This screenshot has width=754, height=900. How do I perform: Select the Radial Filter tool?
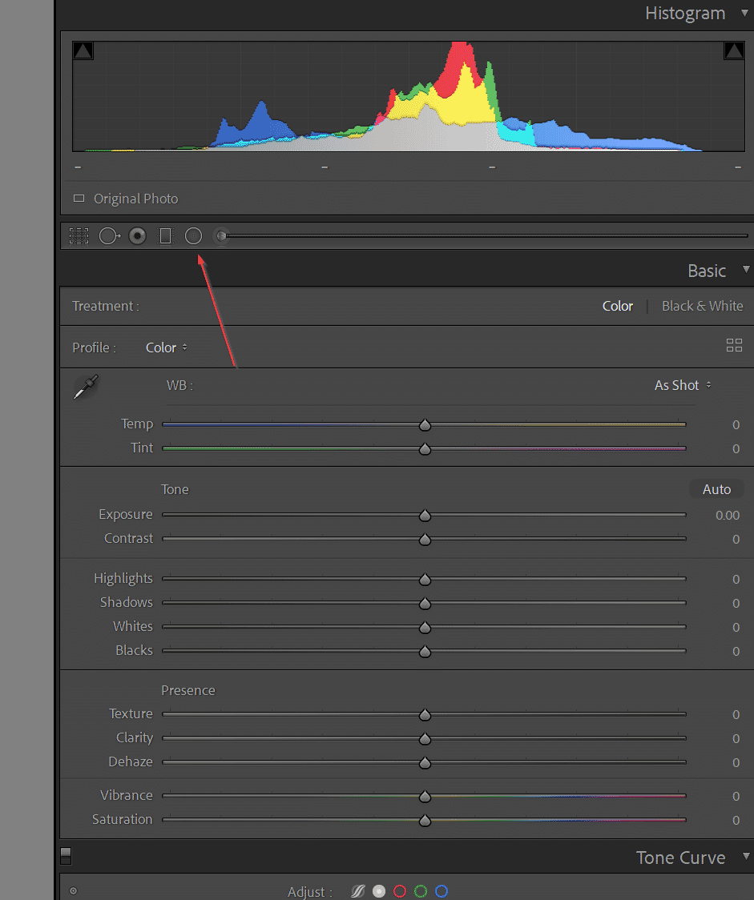(x=193, y=235)
